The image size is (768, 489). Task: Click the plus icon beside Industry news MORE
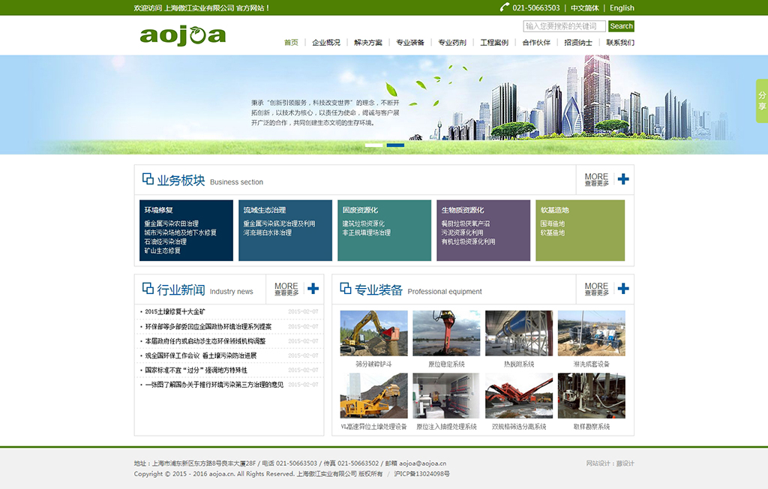(315, 288)
